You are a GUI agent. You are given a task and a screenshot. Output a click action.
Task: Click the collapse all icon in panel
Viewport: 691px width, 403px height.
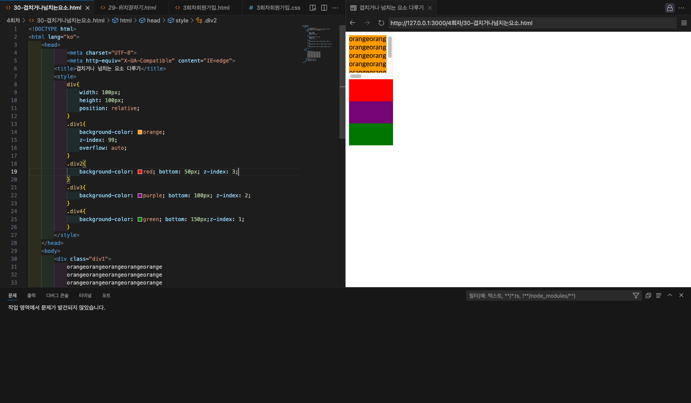coord(648,296)
